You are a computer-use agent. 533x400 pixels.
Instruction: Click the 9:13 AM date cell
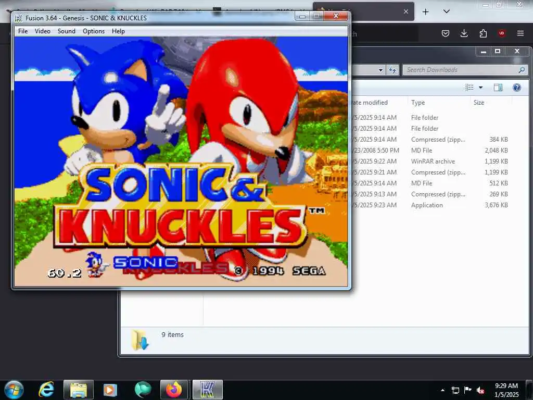[x=375, y=194]
